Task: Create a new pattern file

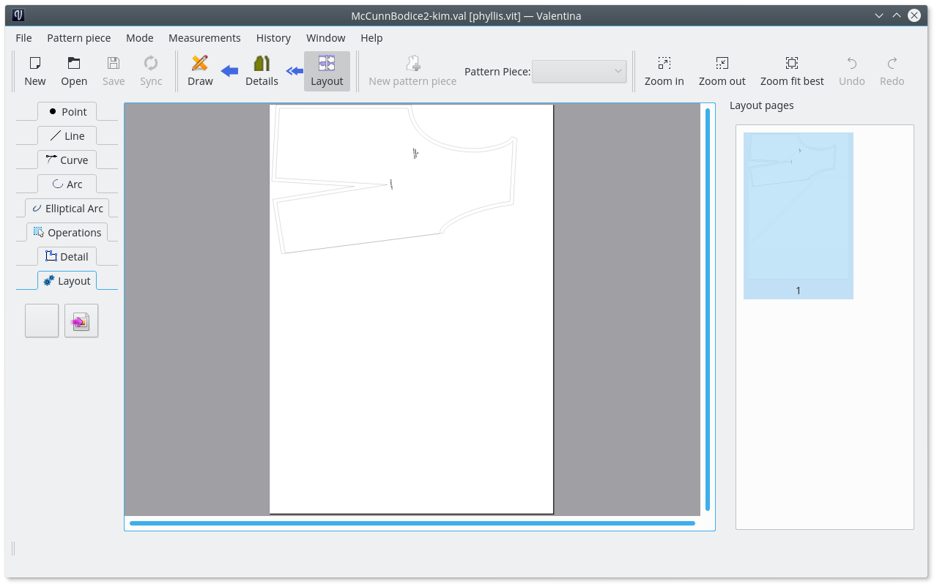Action: (x=34, y=71)
